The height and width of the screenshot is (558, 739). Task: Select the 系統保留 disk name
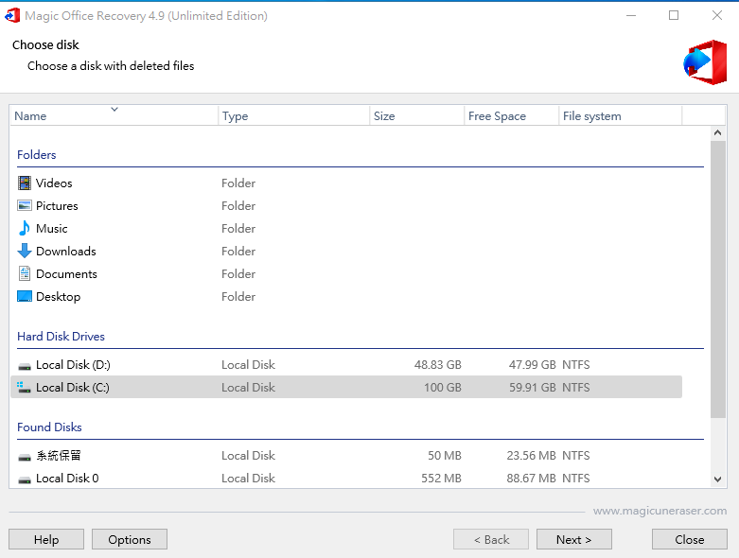[x=59, y=455]
